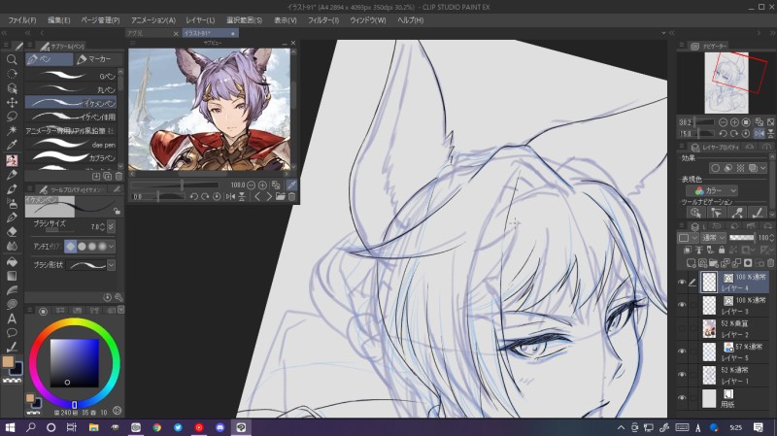Delete the selected layer
777x436 pixels.
(770, 262)
